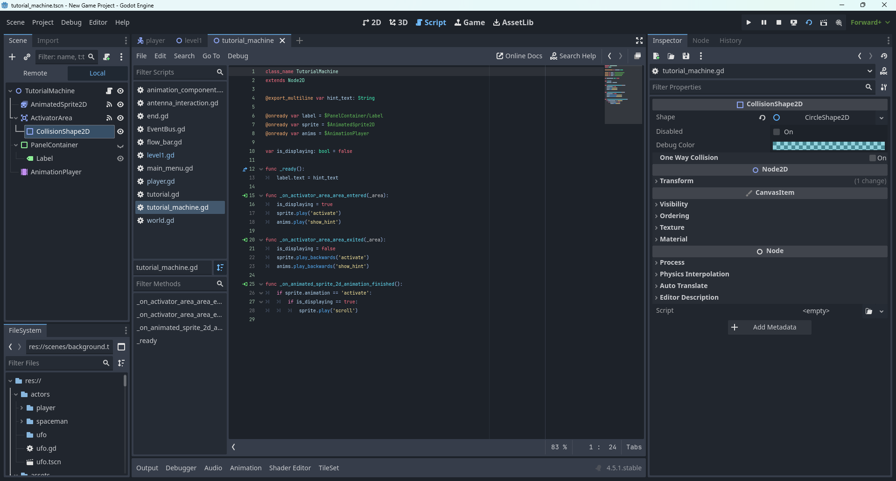Click the Run Project play icon

749,22
